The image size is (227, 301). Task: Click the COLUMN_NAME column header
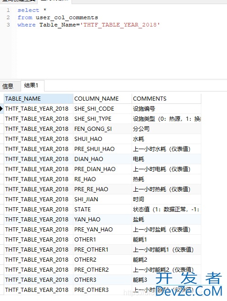click(x=102, y=99)
